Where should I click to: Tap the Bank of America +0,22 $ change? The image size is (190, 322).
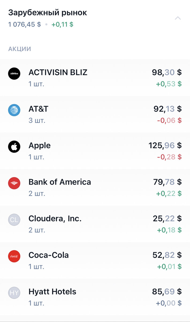pos(169,193)
